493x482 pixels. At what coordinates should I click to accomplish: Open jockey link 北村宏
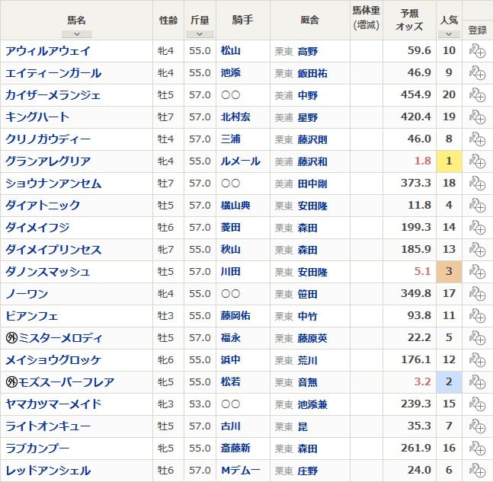pos(235,117)
